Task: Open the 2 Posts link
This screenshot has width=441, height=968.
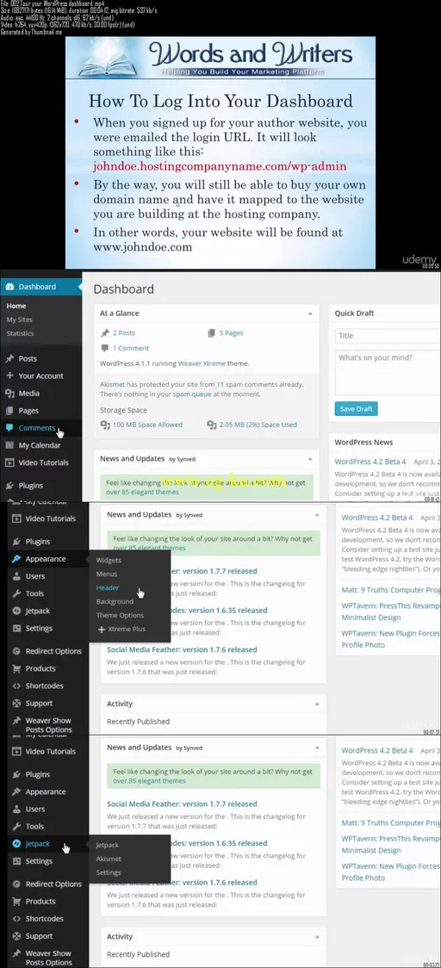Action: (x=123, y=332)
